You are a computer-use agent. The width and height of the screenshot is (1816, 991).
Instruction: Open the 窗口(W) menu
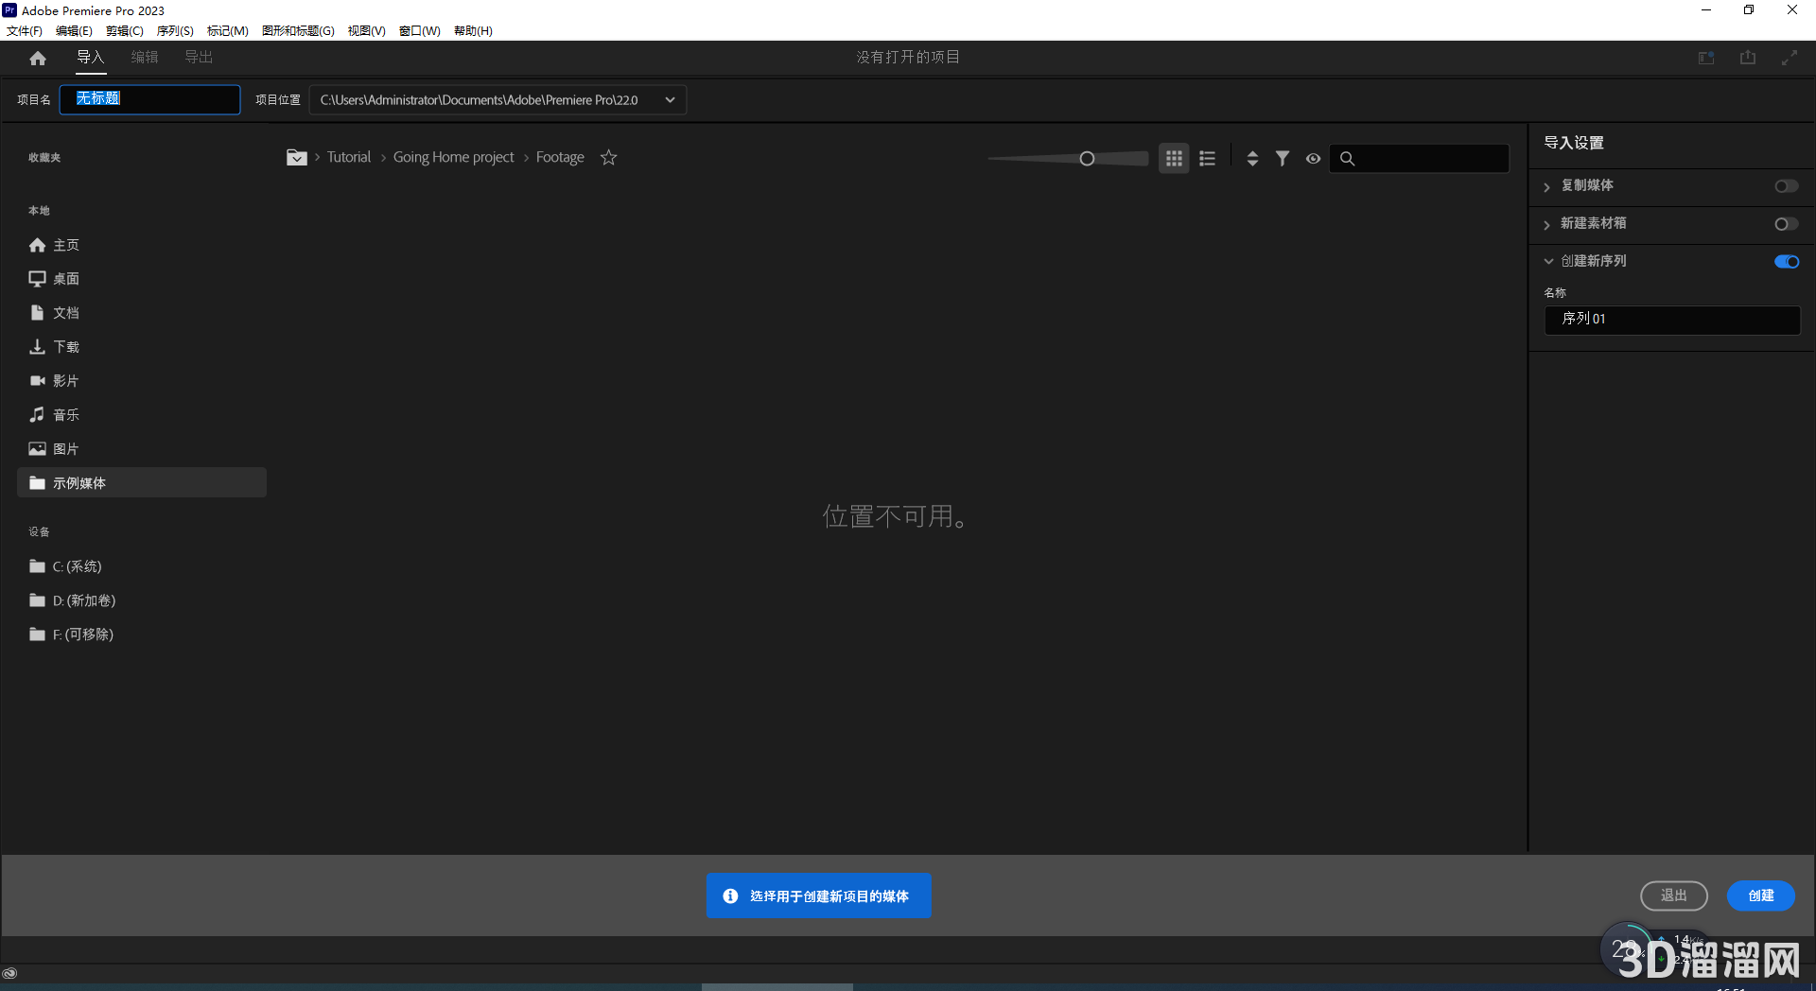pos(419,30)
